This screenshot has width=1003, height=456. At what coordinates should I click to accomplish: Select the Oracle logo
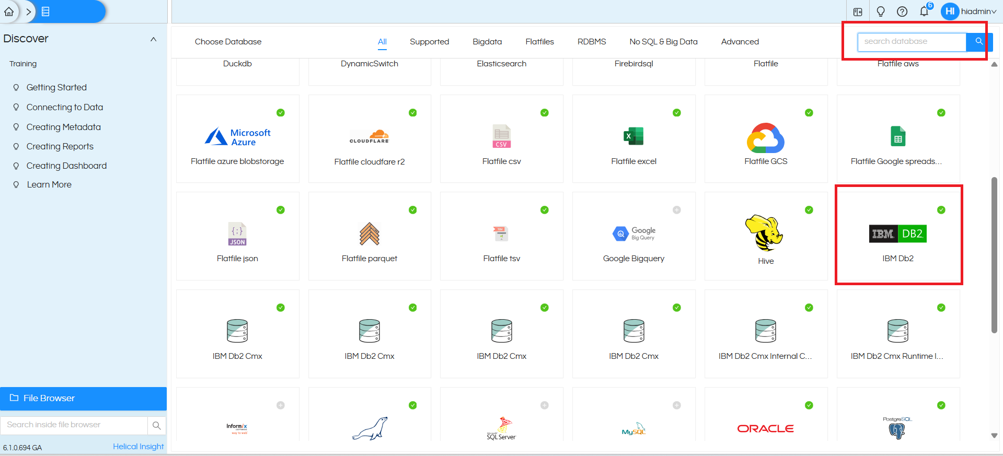pyautogui.click(x=766, y=429)
